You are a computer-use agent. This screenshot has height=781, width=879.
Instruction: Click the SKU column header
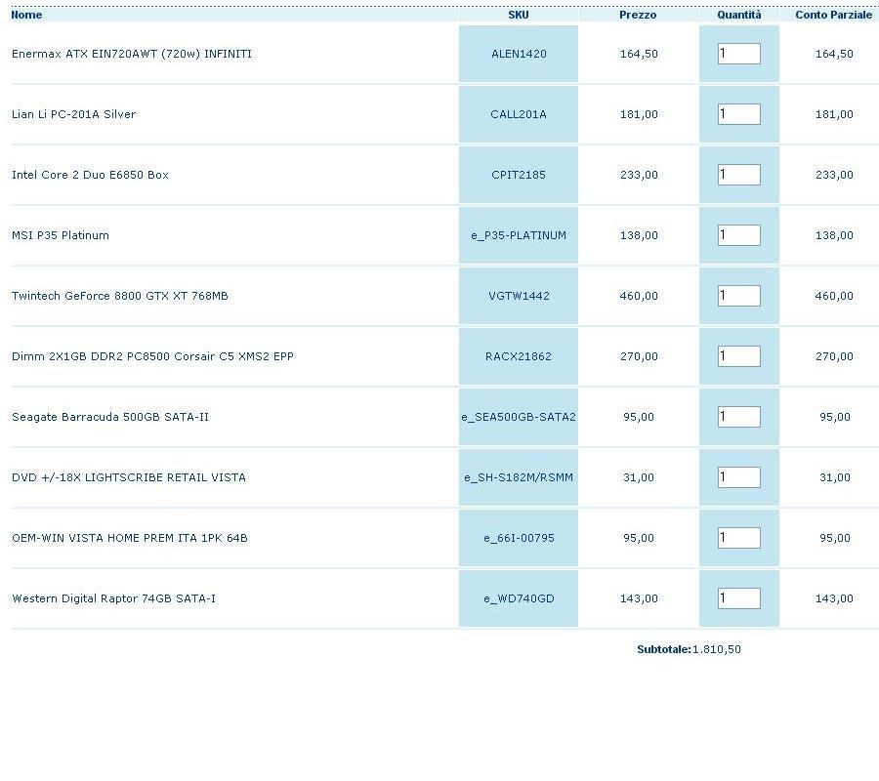point(519,15)
